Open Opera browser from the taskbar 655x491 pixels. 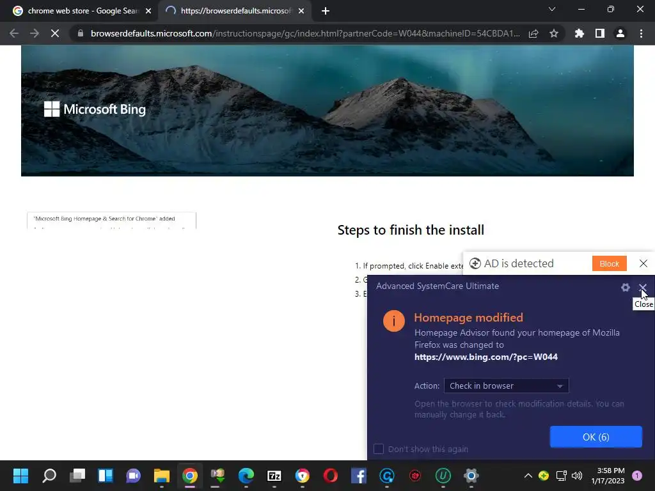331,476
